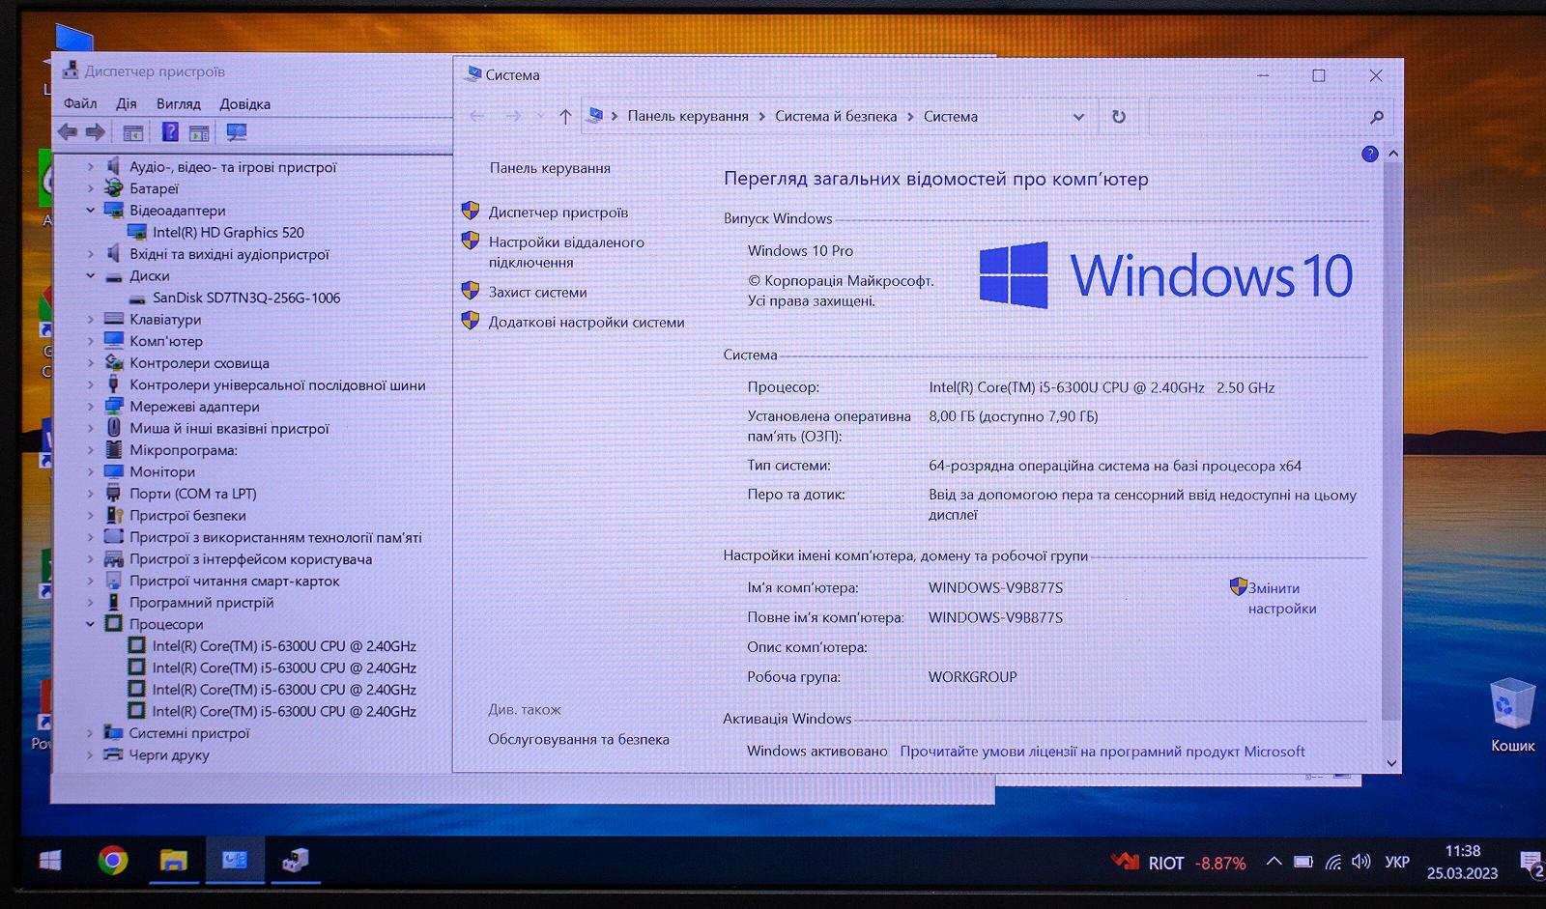Select the Порти (COM та LPT) node
This screenshot has width=1546, height=909.
pyautogui.click(x=193, y=494)
